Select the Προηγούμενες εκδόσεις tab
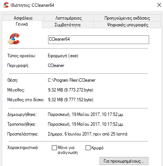The width and height of the screenshot is (163, 166). (x=127, y=18)
